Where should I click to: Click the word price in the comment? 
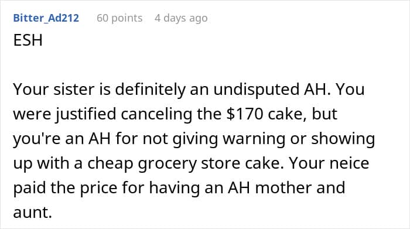coord(98,188)
